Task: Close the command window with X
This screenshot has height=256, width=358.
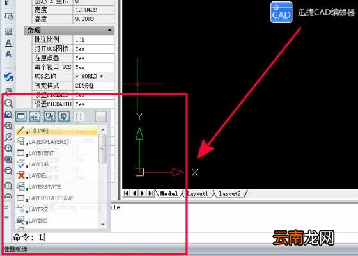Action: tap(6, 207)
